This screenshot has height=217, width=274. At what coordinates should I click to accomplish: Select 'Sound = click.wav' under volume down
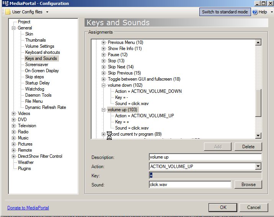pyautogui.click(x=132, y=104)
